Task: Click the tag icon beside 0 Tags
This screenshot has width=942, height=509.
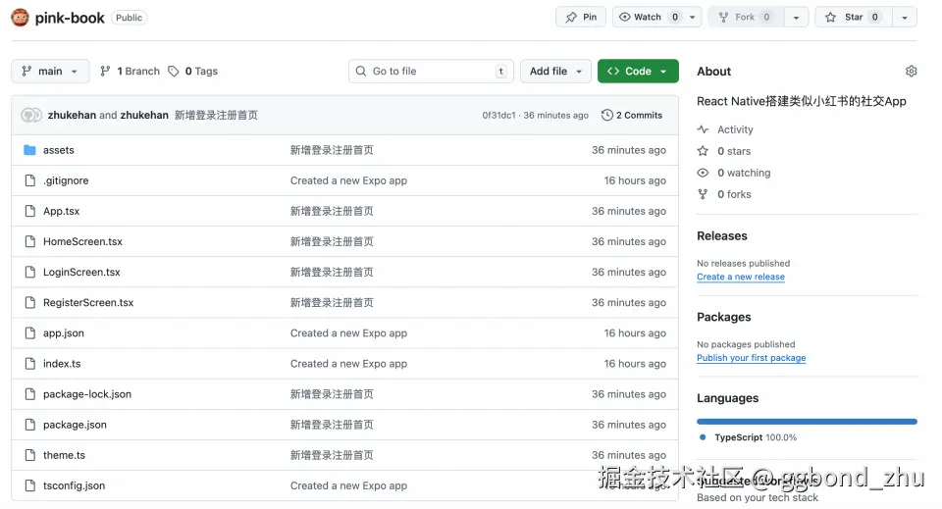Action: (x=173, y=71)
